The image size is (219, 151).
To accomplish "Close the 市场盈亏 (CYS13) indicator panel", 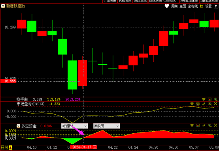I will pyautogui.click(x=215, y=104).
